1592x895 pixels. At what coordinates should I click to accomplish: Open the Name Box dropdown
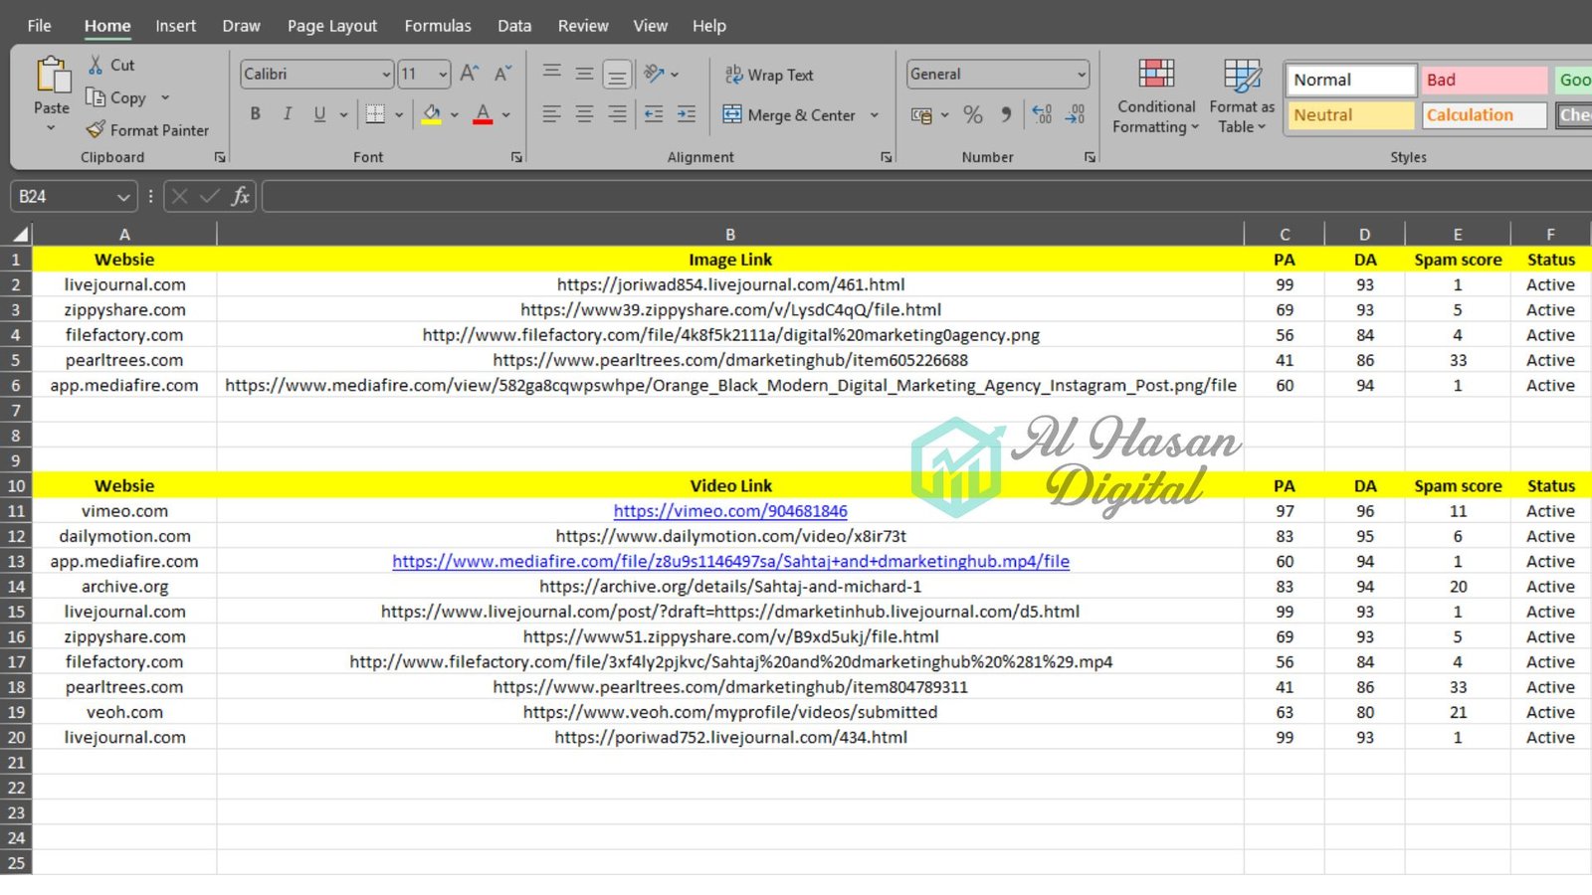pos(123,197)
